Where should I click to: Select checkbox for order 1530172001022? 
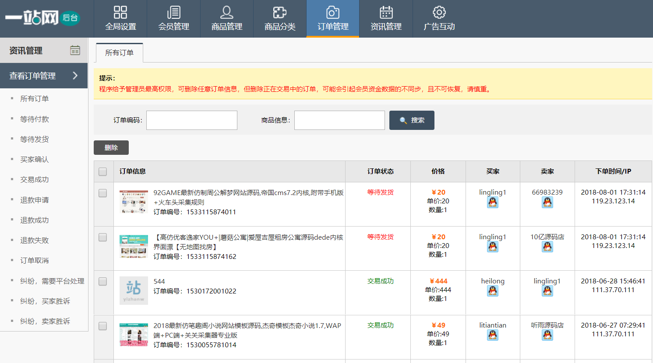click(103, 282)
